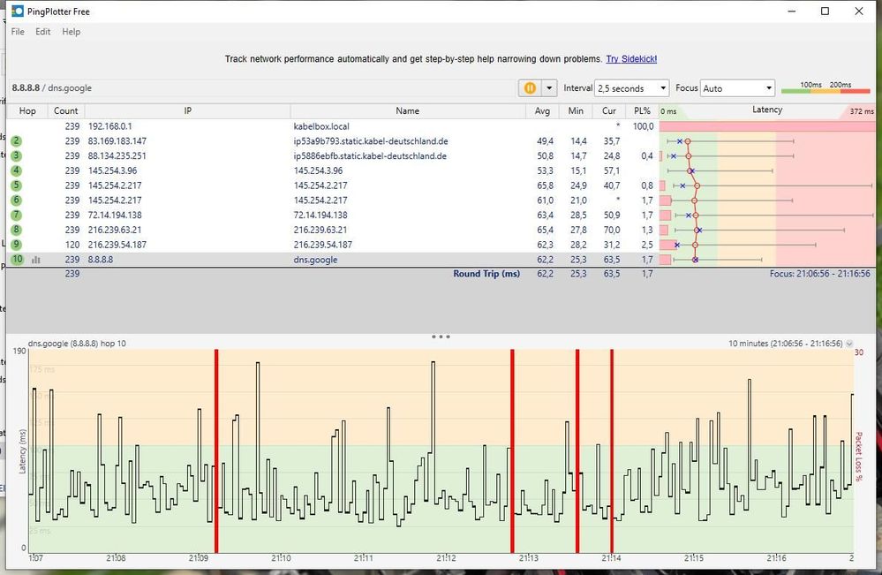Viewport: 882px width, 575px height.
Task: Click the 49,4 average for hop 2
Action: point(545,141)
